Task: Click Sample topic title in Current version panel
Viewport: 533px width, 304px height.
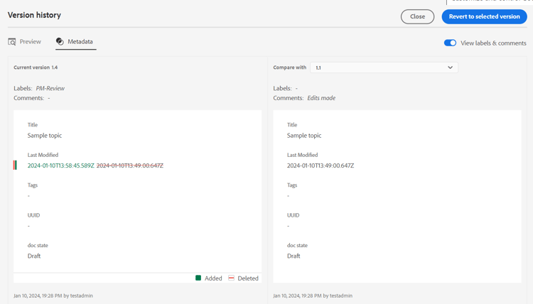Action: [45, 135]
